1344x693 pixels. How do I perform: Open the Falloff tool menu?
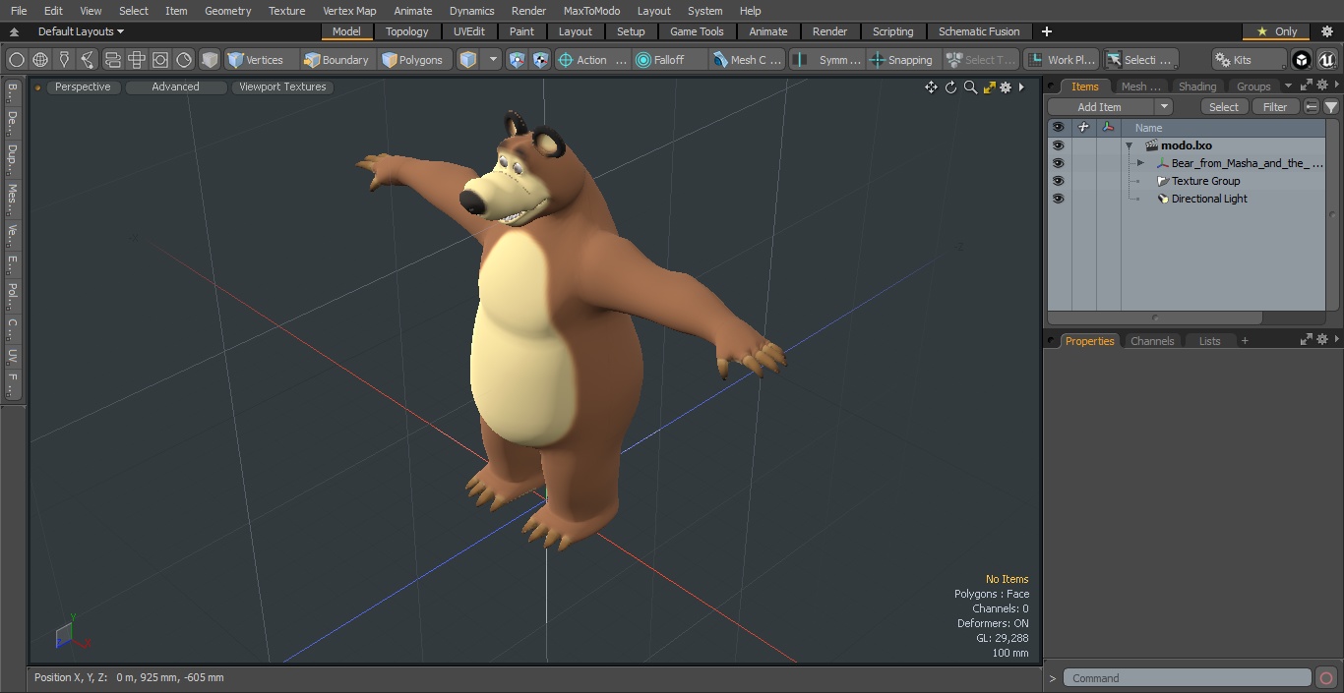tap(669, 60)
